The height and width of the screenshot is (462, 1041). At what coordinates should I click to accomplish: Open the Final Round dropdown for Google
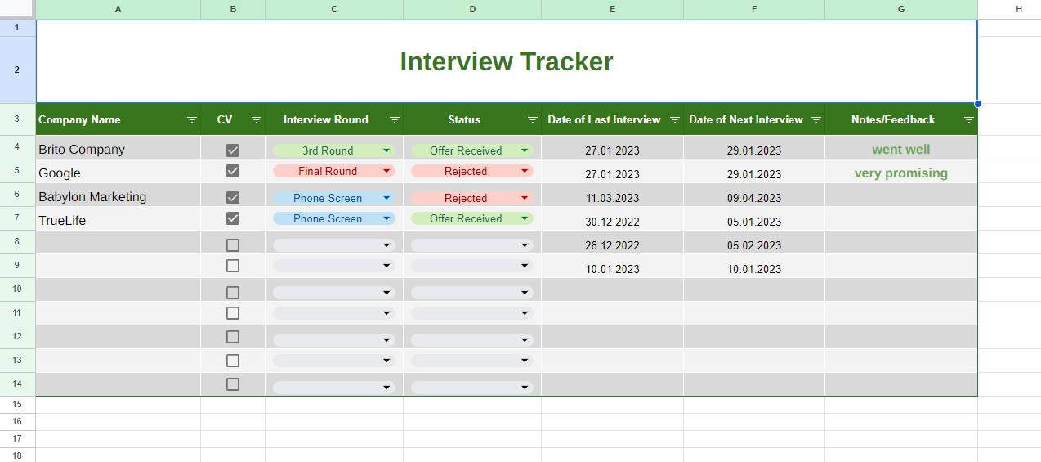[334, 171]
